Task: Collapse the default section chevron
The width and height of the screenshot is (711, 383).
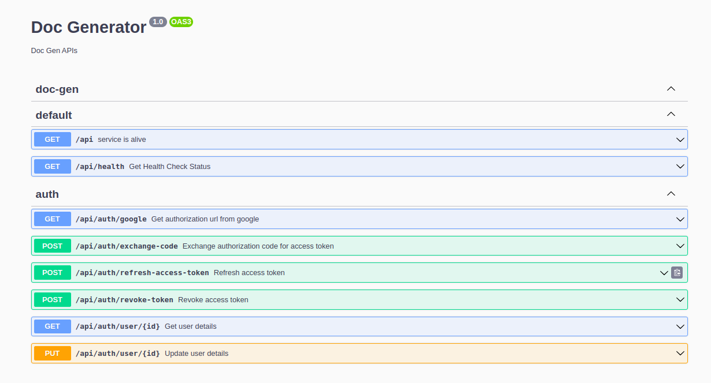Action: point(671,114)
